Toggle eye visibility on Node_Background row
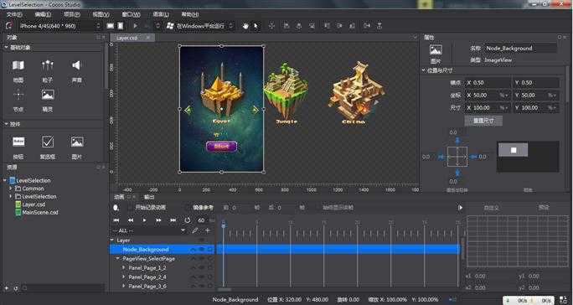Image resolution: width=573 pixels, height=305 pixels. (x=202, y=250)
